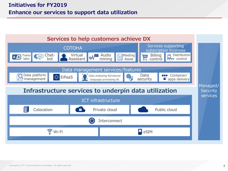Click the Virtual Assistant headset person icon
The width and height of the screenshot is (228, 171).
(64, 57)
